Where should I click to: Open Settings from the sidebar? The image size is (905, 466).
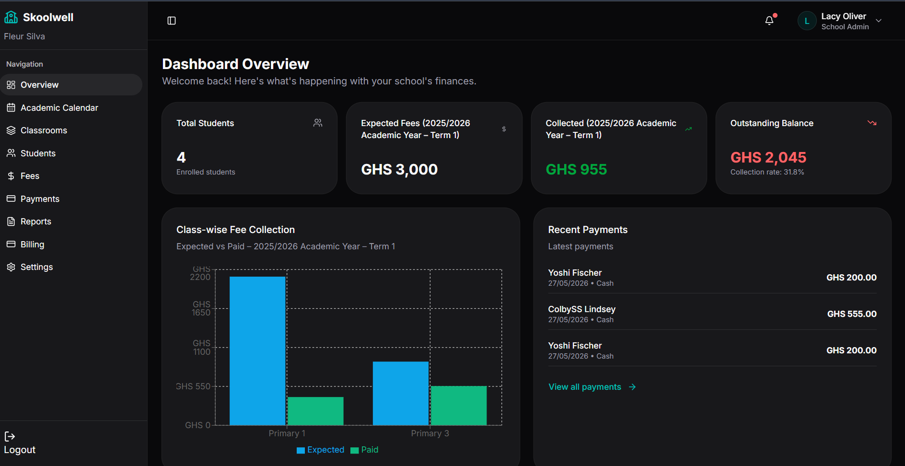pos(71,267)
